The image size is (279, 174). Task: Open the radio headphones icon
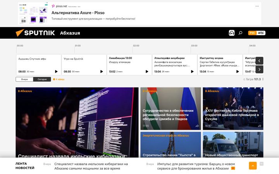[x=231, y=33]
